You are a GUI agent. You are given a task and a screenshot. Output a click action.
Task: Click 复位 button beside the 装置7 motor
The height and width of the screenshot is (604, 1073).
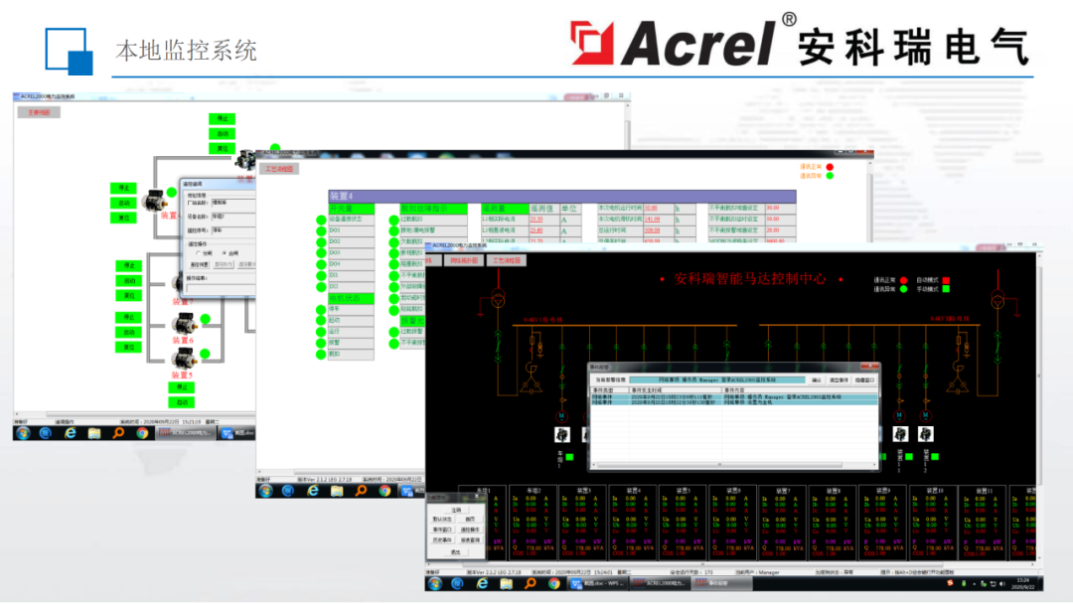(128, 295)
